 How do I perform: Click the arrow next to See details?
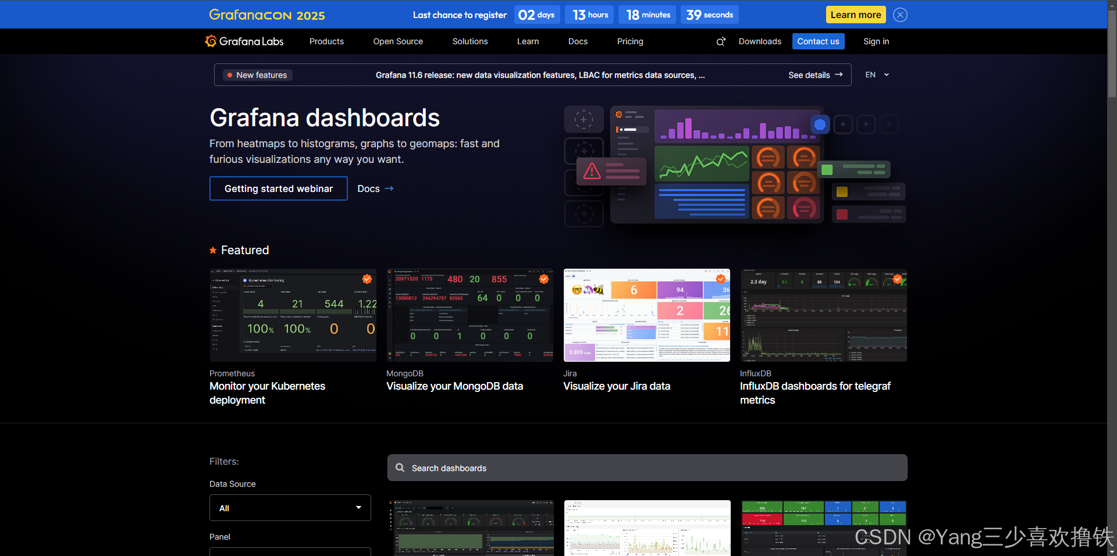coord(839,74)
